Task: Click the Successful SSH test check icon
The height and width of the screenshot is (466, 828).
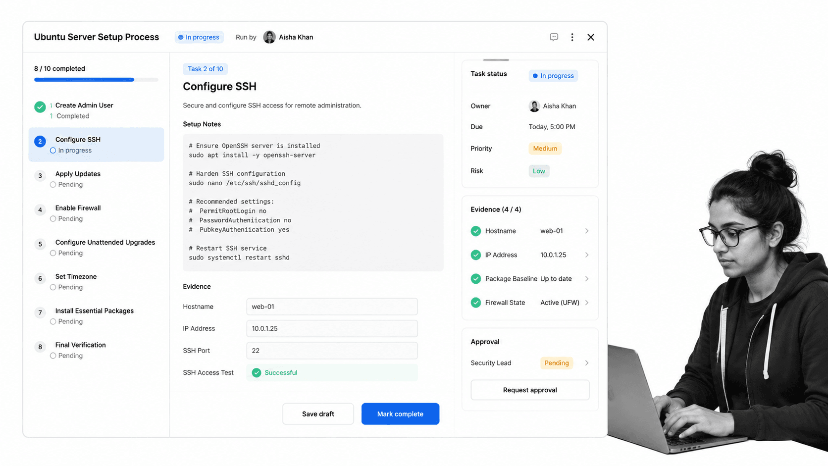Action: [257, 373]
